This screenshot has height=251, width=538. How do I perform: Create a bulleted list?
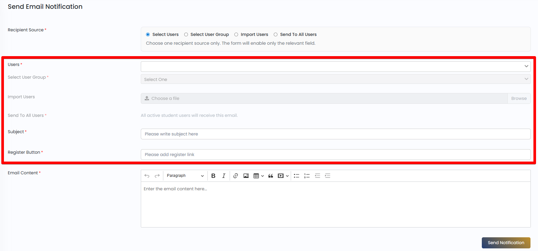click(x=297, y=176)
